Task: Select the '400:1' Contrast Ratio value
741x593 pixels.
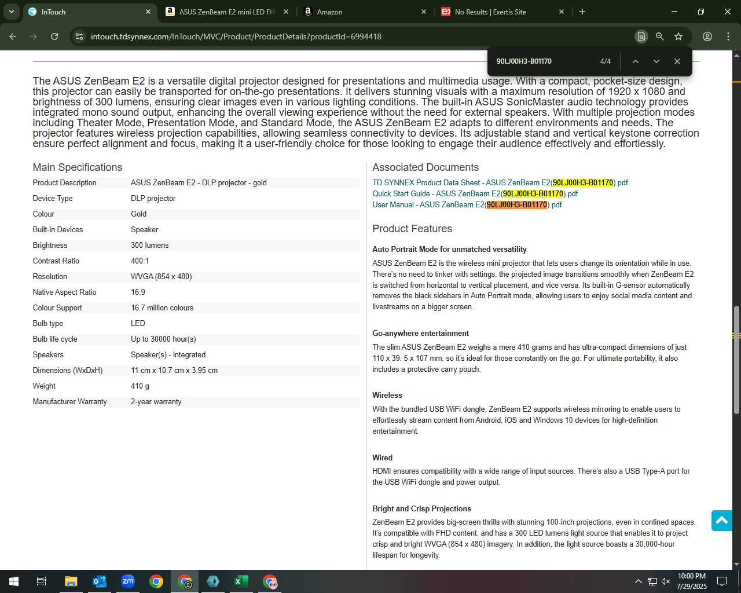Action: coord(140,261)
